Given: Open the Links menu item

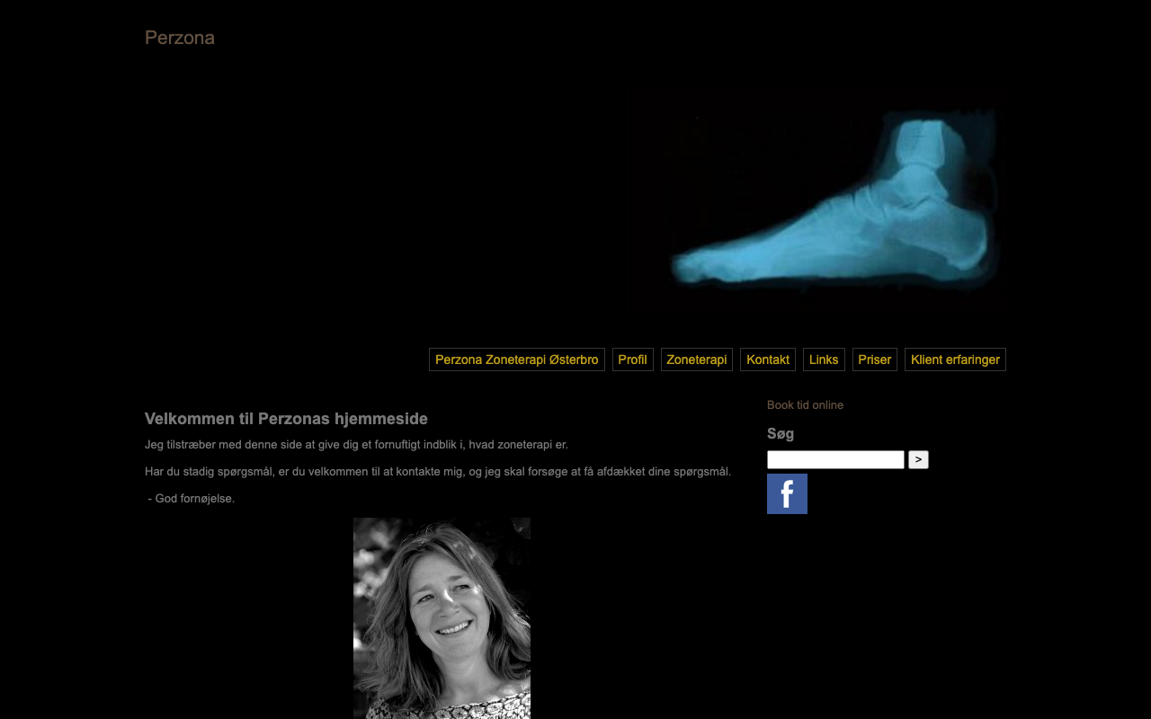Looking at the screenshot, I should click(824, 359).
